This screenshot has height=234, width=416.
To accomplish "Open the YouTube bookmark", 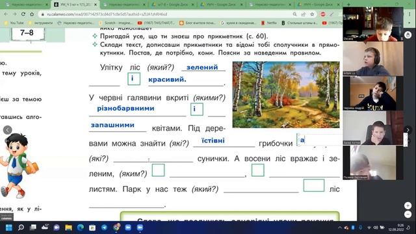I will [x=14, y=23].
